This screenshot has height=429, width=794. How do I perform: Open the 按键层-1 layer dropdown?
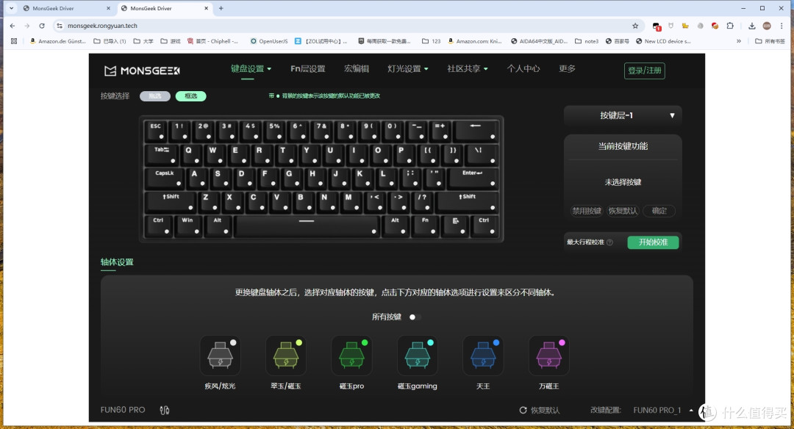click(623, 116)
